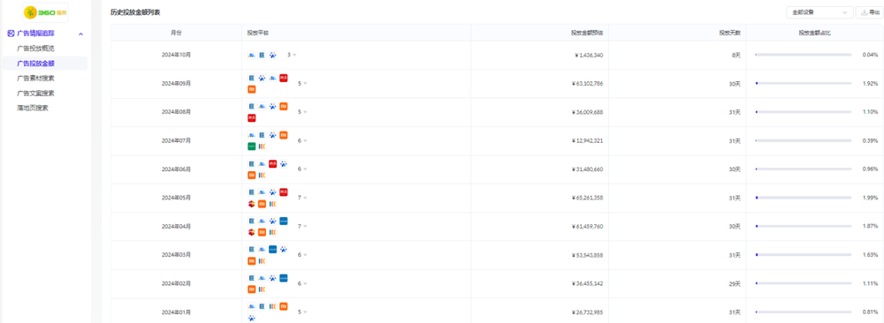Click the mountain-shaped platform icon in the 2024年10月 row

pos(251,55)
